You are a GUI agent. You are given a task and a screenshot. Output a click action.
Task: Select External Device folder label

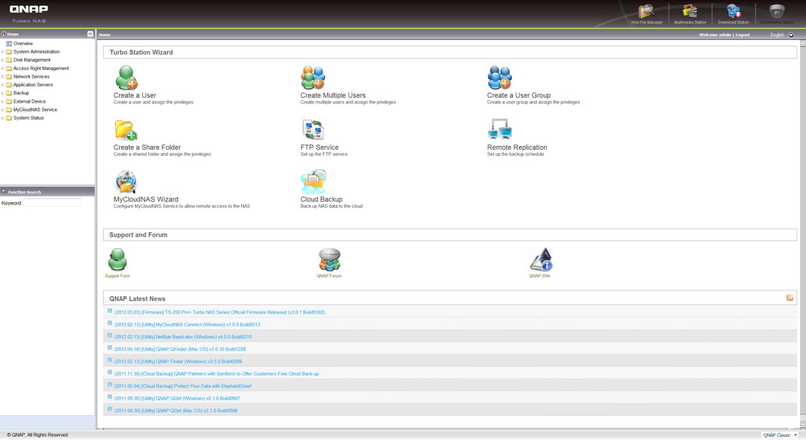(30, 101)
